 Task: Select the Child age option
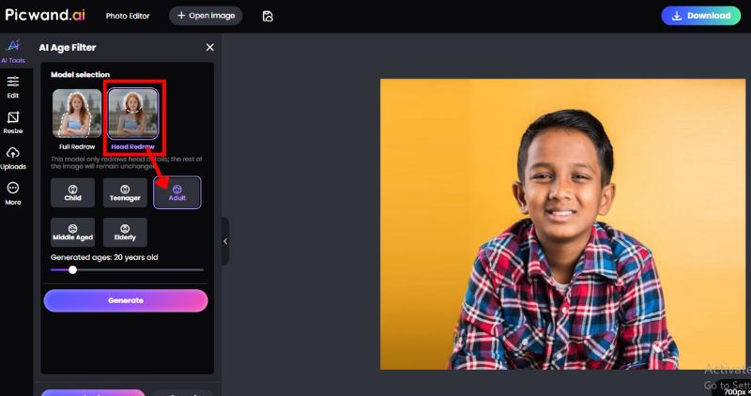(x=72, y=192)
